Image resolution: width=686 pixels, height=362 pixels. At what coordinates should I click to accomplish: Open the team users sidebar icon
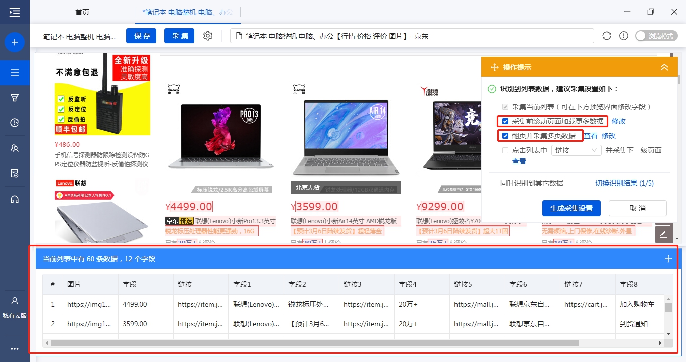pos(15,148)
